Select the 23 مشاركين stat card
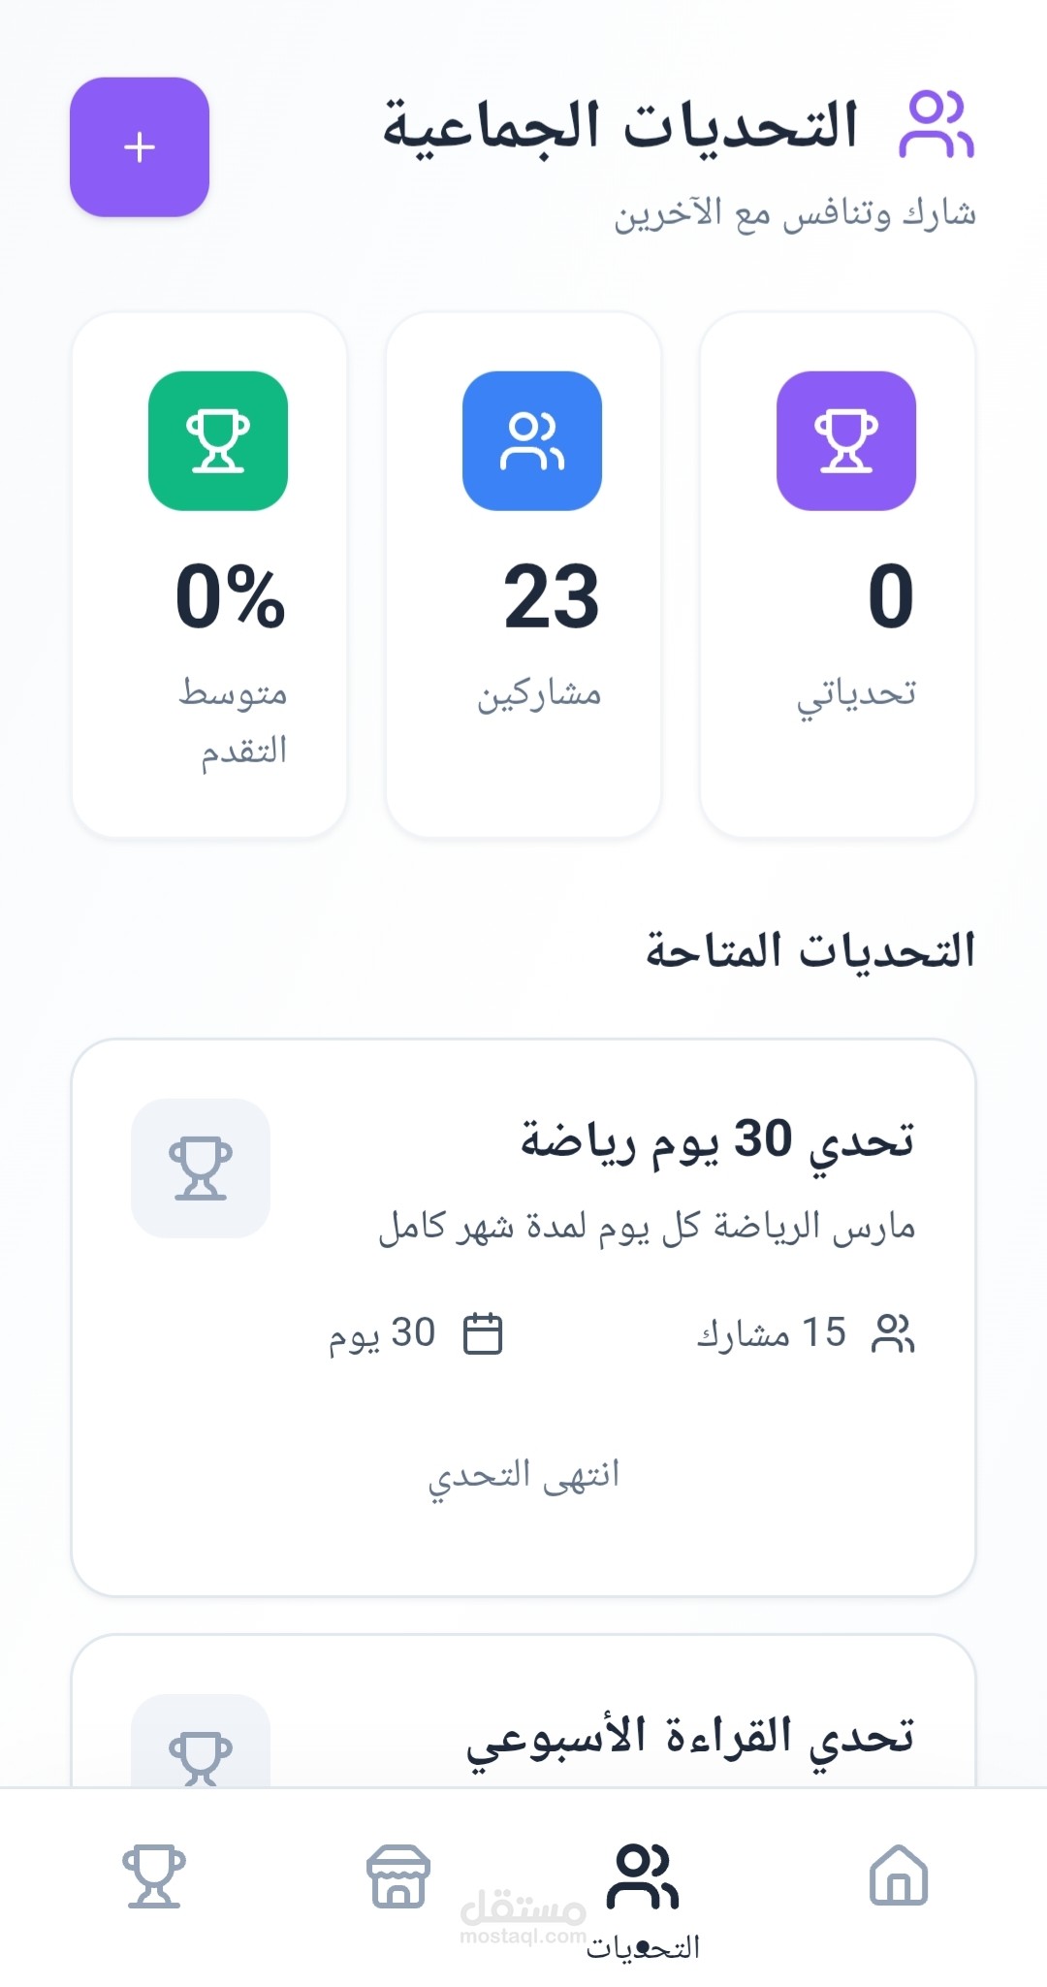 pos(523,574)
